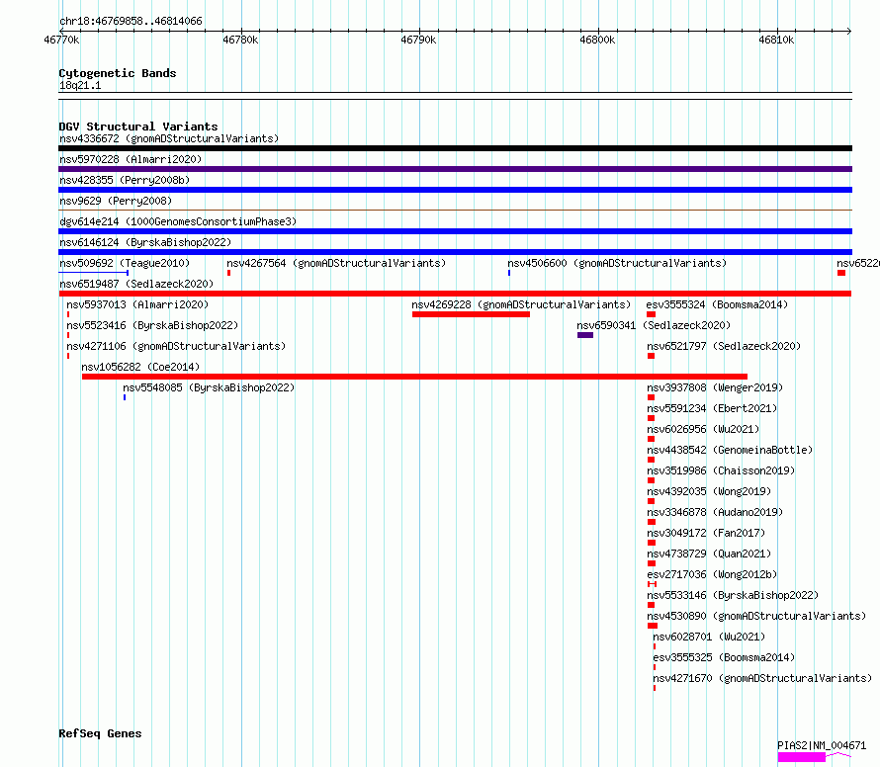Open nsv4269228 gnomAD variant label
Viewport: 880px width, 767px height.
point(521,304)
